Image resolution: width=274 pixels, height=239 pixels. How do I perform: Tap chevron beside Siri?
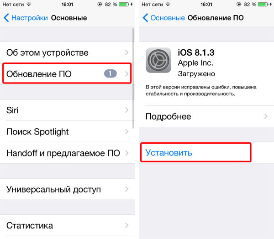127,110
